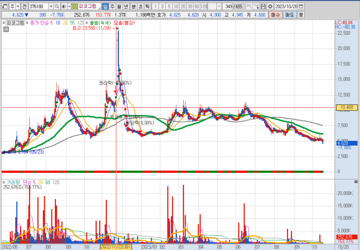Save chart with the floppy disk icon
Image resolution: width=360 pixels, height=250 pixels.
tap(263, 6)
